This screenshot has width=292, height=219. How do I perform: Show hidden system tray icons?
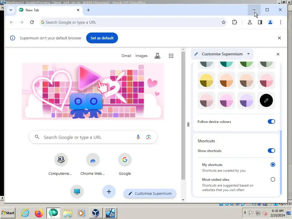tap(245, 212)
